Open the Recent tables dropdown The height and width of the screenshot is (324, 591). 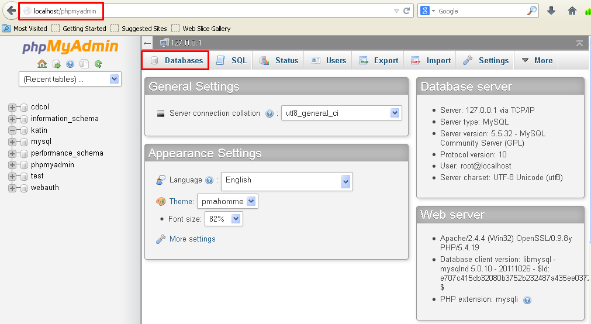pos(70,79)
